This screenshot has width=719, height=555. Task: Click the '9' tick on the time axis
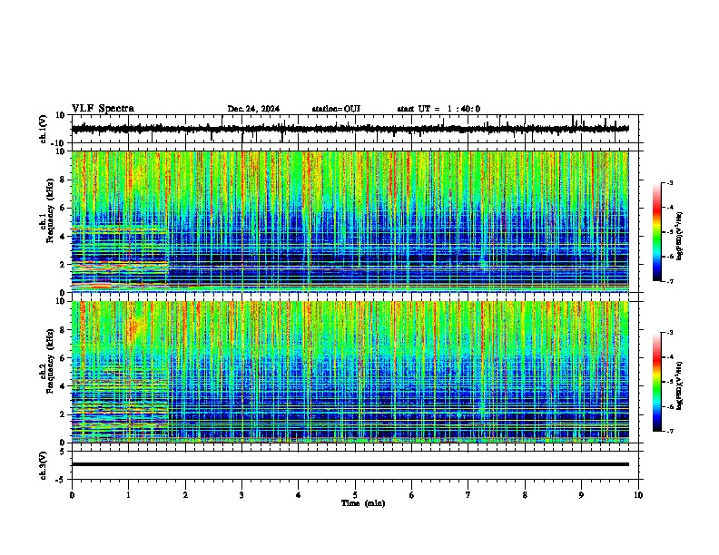(581, 495)
